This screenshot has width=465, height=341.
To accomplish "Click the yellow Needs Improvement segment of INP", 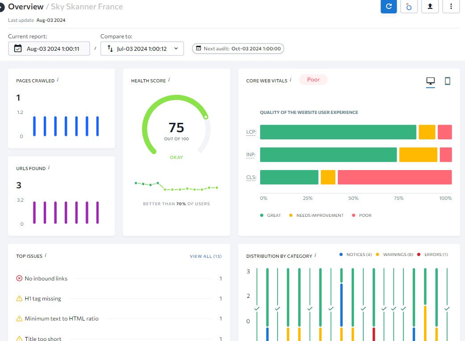I will [x=418, y=154].
